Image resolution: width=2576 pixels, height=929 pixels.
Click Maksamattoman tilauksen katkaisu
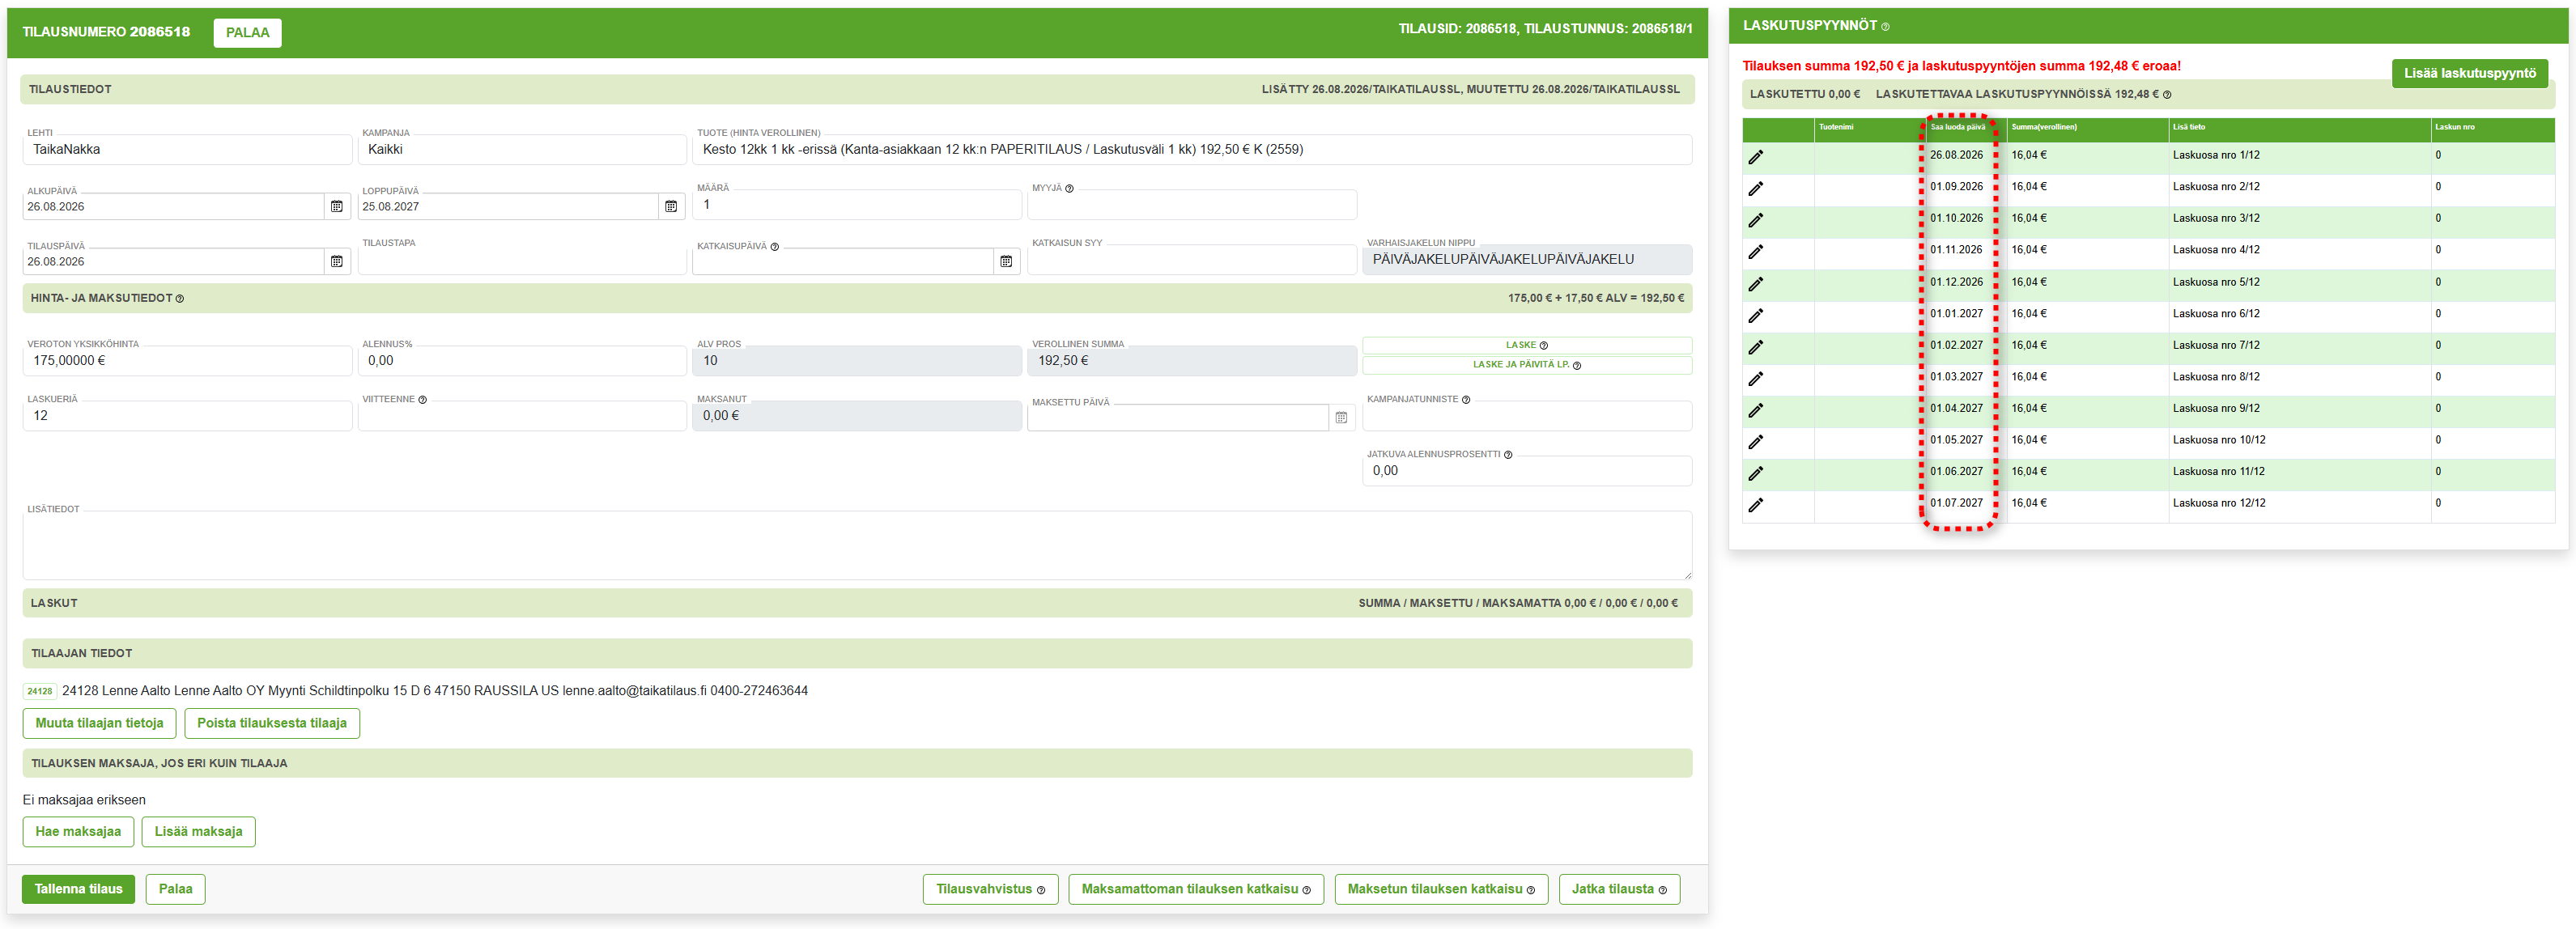[x=1196, y=889]
